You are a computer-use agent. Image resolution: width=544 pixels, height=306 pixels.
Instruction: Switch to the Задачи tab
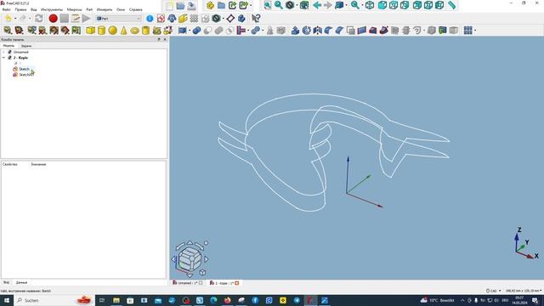(26, 46)
